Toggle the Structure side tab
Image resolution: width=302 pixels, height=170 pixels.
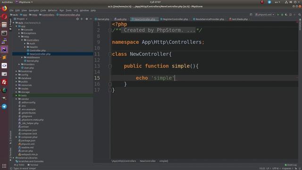(10, 137)
